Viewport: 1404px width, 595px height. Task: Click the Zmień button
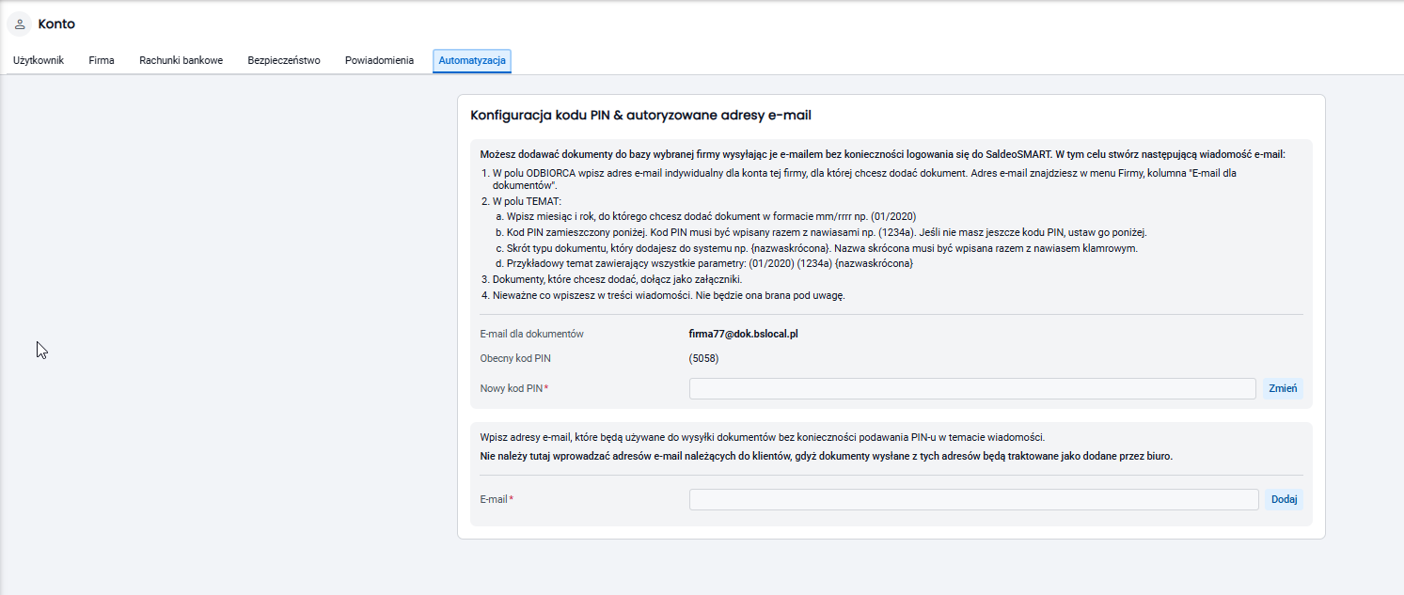pyautogui.click(x=1284, y=388)
